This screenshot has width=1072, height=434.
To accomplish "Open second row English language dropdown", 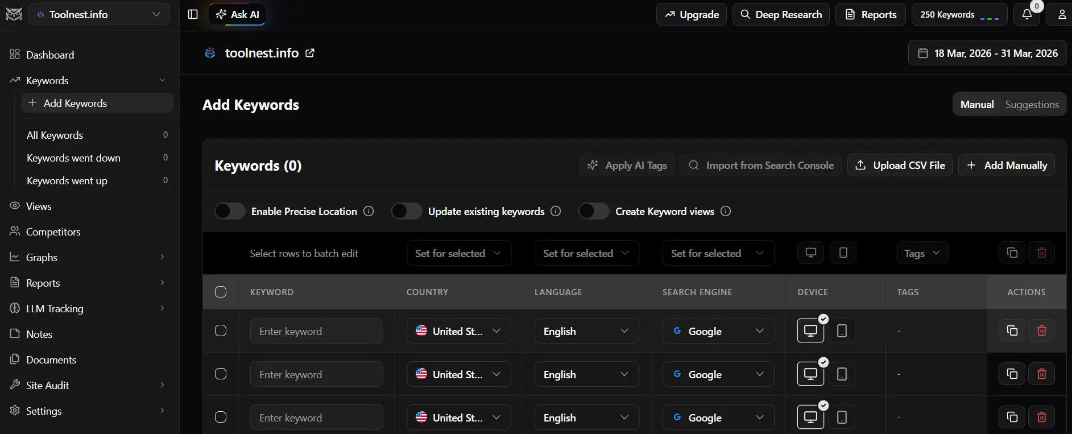I will 587,374.
